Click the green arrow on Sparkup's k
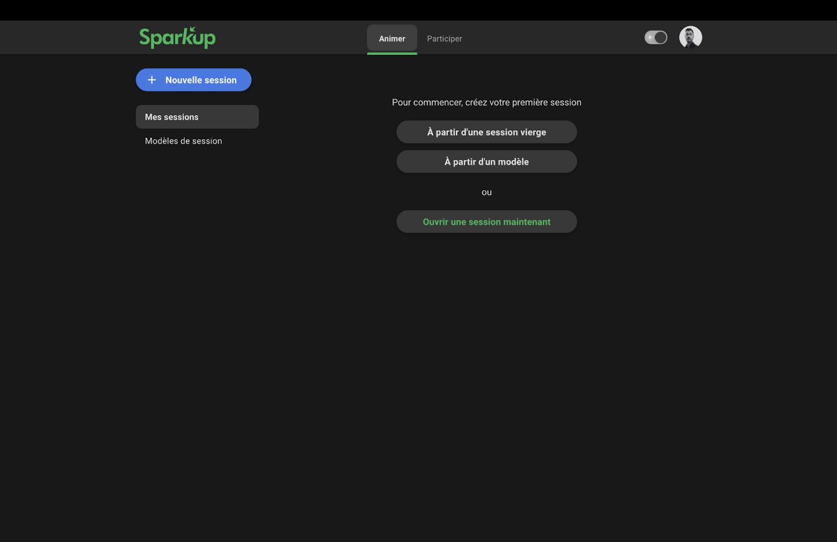 point(193,29)
